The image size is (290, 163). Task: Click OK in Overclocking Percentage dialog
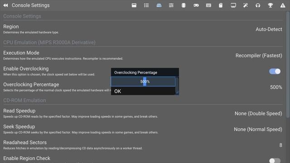pyautogui.click(x=143, y=91)
